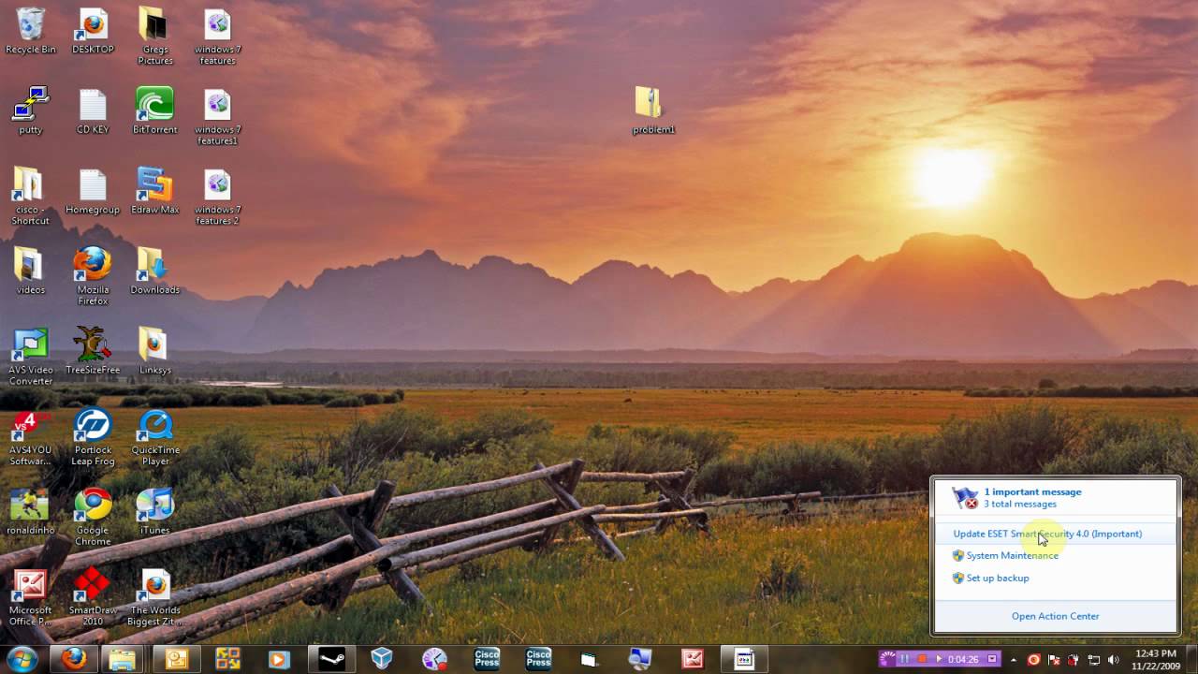Open Windows Media Player from taskbar
Image resolution: width=1198 pixels, height=674 pixels.
[278, 659]
